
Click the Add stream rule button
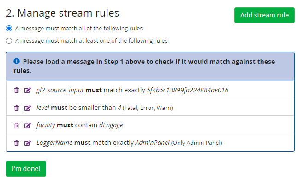(264, 15)
